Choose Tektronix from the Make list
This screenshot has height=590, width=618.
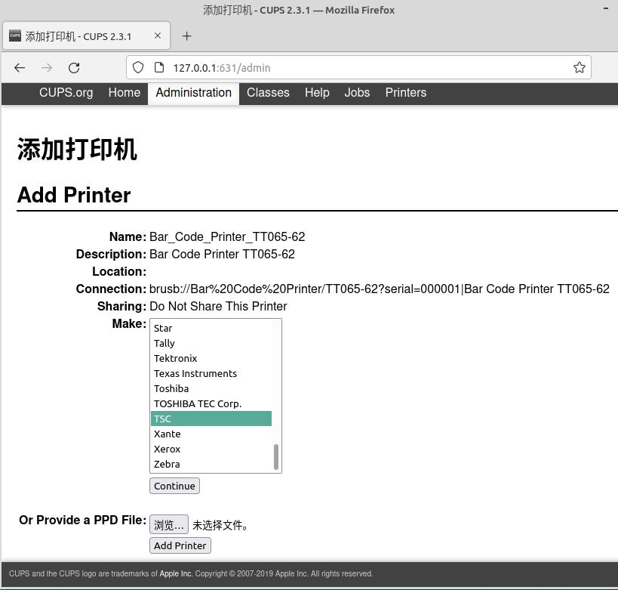pos(211,358)
